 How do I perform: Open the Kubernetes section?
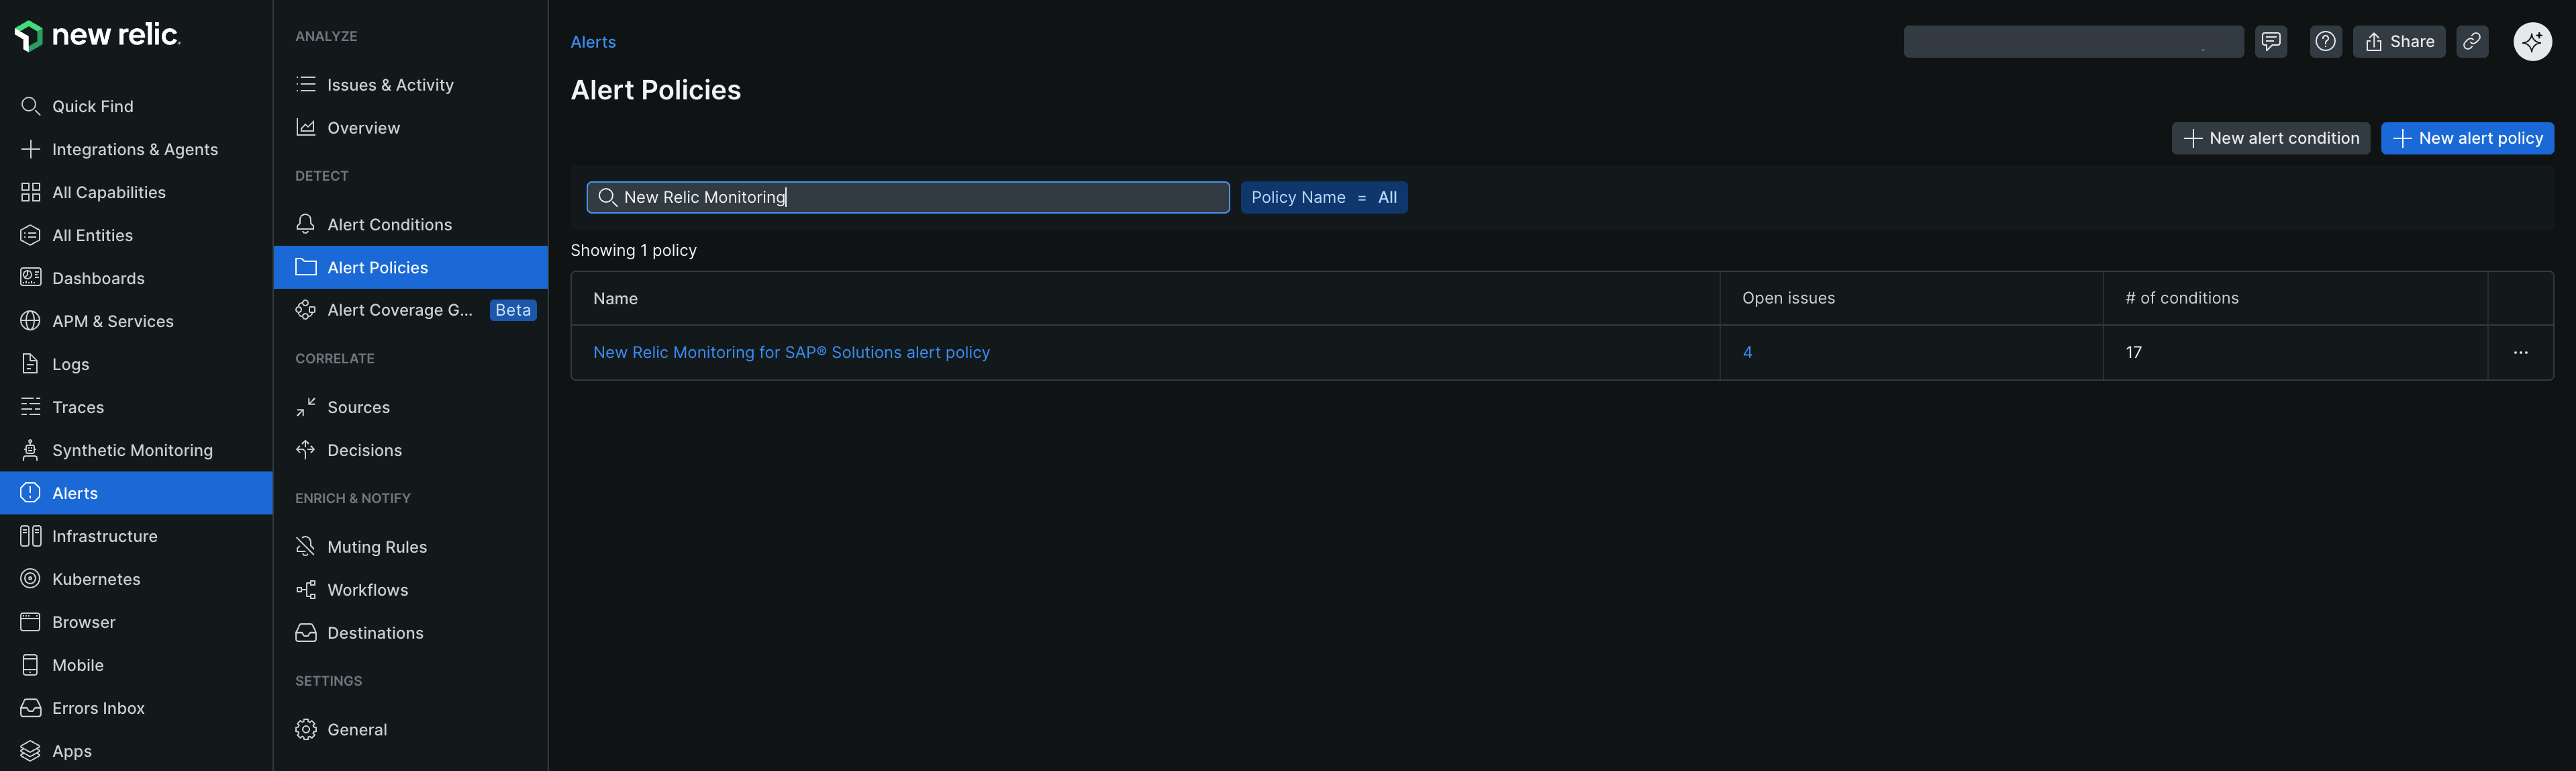(96, 578)
